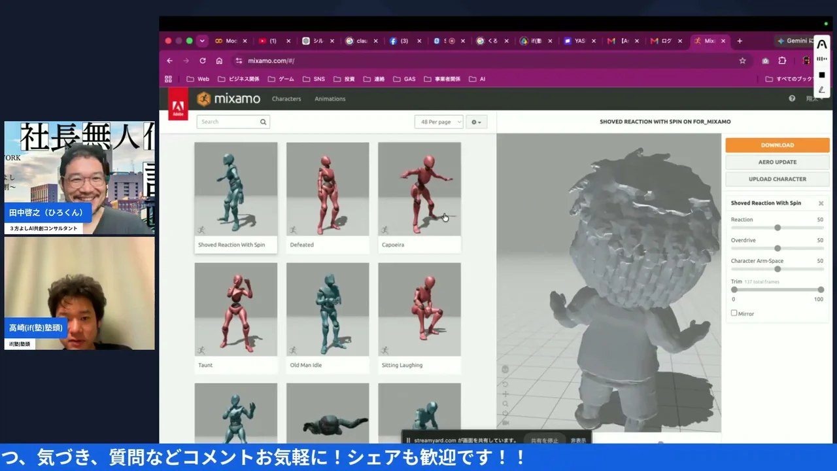The image size is (837, 471).
Task: Open the tab search chevron dropdown
Action: (x=202, y=41)
